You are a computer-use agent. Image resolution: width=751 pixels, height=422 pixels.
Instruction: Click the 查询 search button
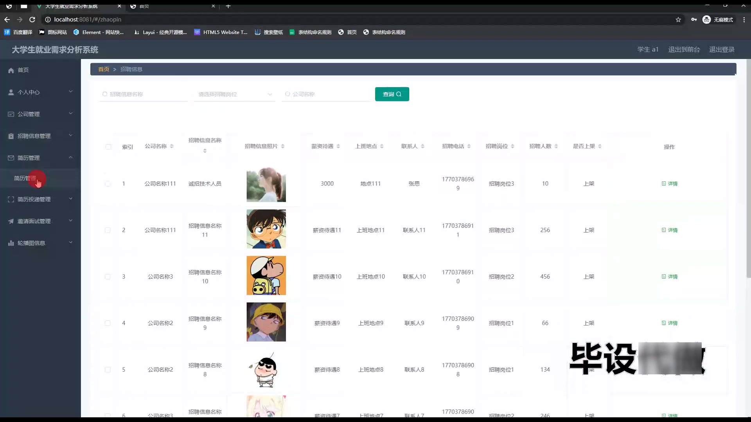pyautogui.click(x=392, y=94)
